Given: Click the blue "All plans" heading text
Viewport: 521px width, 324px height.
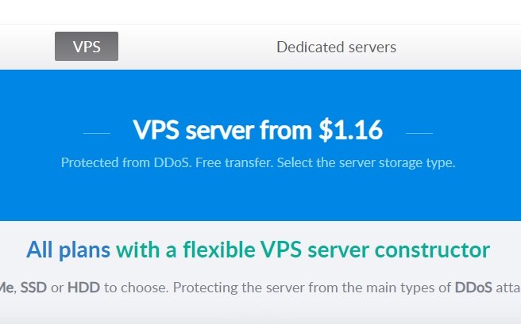Looking at the screenshot, I should pyautogui.click(x=68, y=250).
